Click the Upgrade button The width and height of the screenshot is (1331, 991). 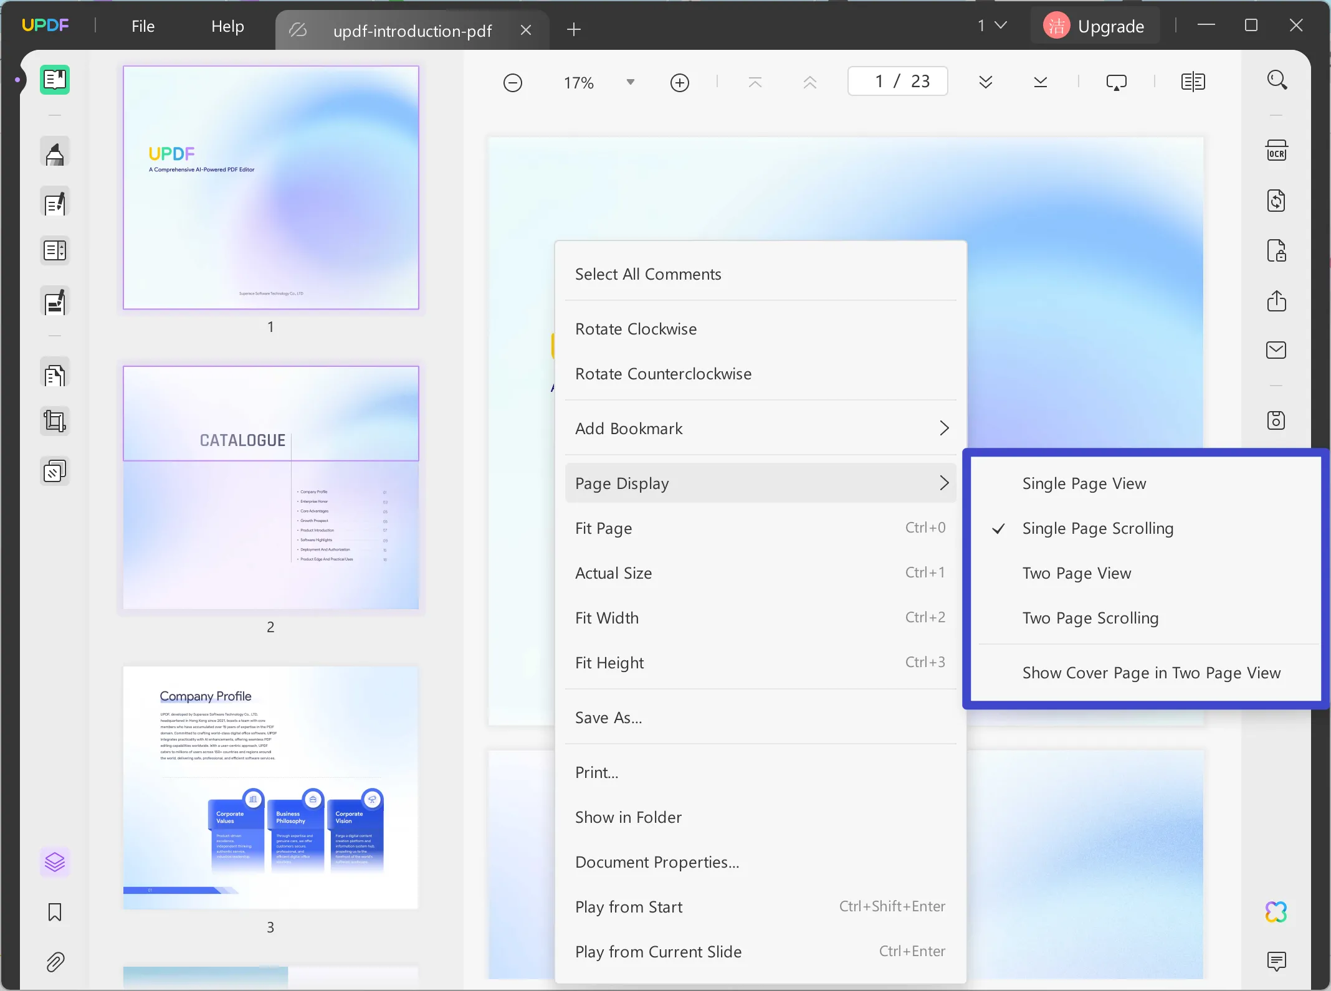coord(1095,26)
